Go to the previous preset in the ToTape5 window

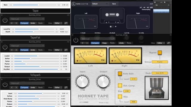pyautogui.click(x=12, y=87)
